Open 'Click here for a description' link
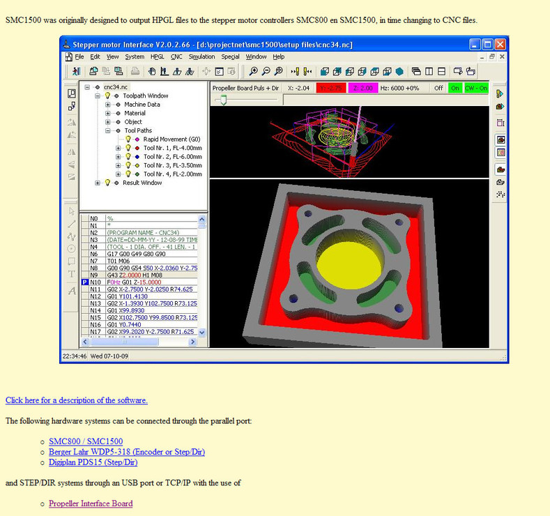This screenshot has width=550, height=516. click(x=77, y=400)
